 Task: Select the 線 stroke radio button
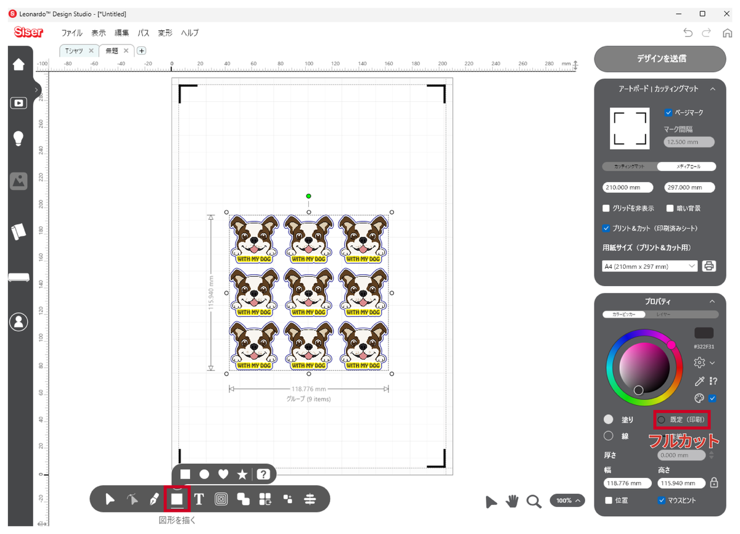tap(609, 436)
